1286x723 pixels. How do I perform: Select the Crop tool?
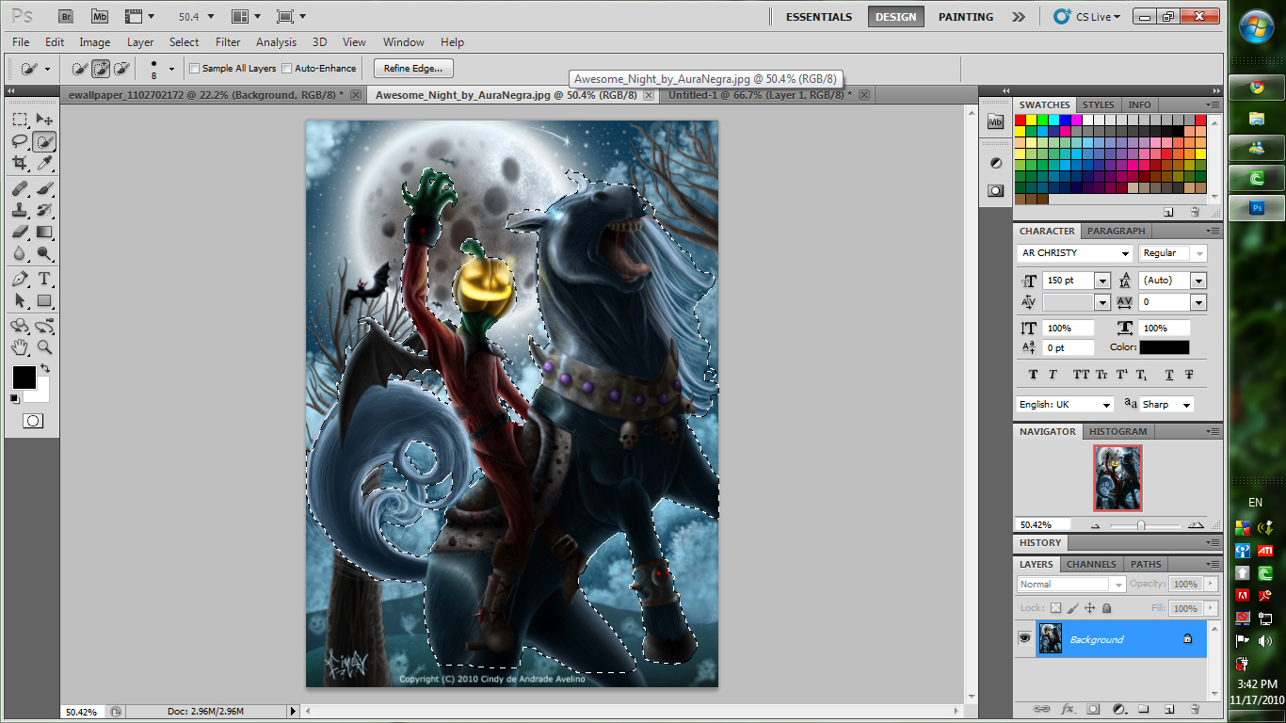point(20,164)
